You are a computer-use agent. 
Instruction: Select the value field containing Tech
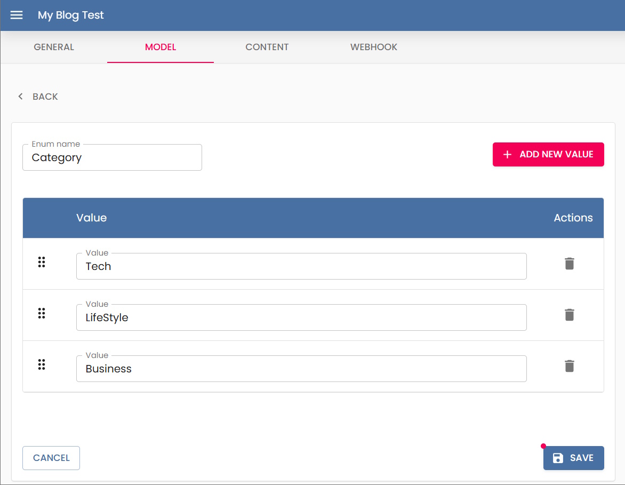(301, 266)
